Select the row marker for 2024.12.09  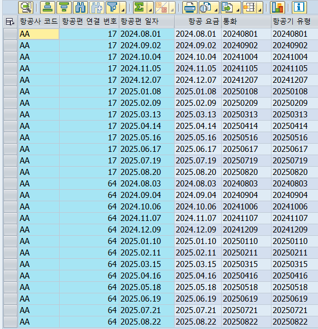coord(10,230)
